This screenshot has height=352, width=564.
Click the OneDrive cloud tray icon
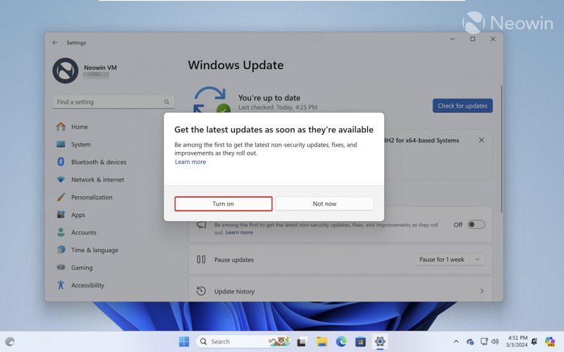coord(470,341)
